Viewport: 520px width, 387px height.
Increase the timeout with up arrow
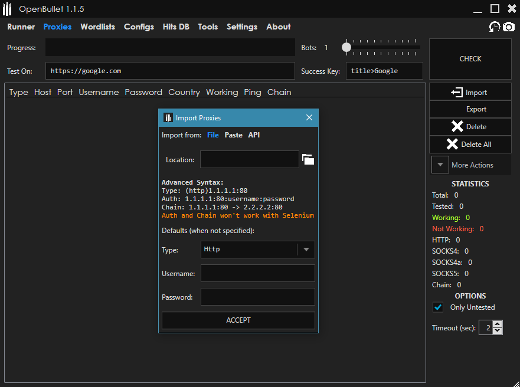point(497,324)
